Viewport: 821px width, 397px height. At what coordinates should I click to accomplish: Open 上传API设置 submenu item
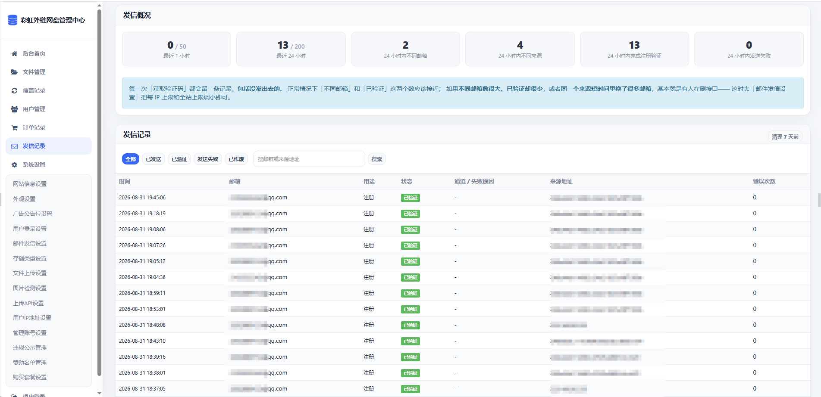pos(28,303)
